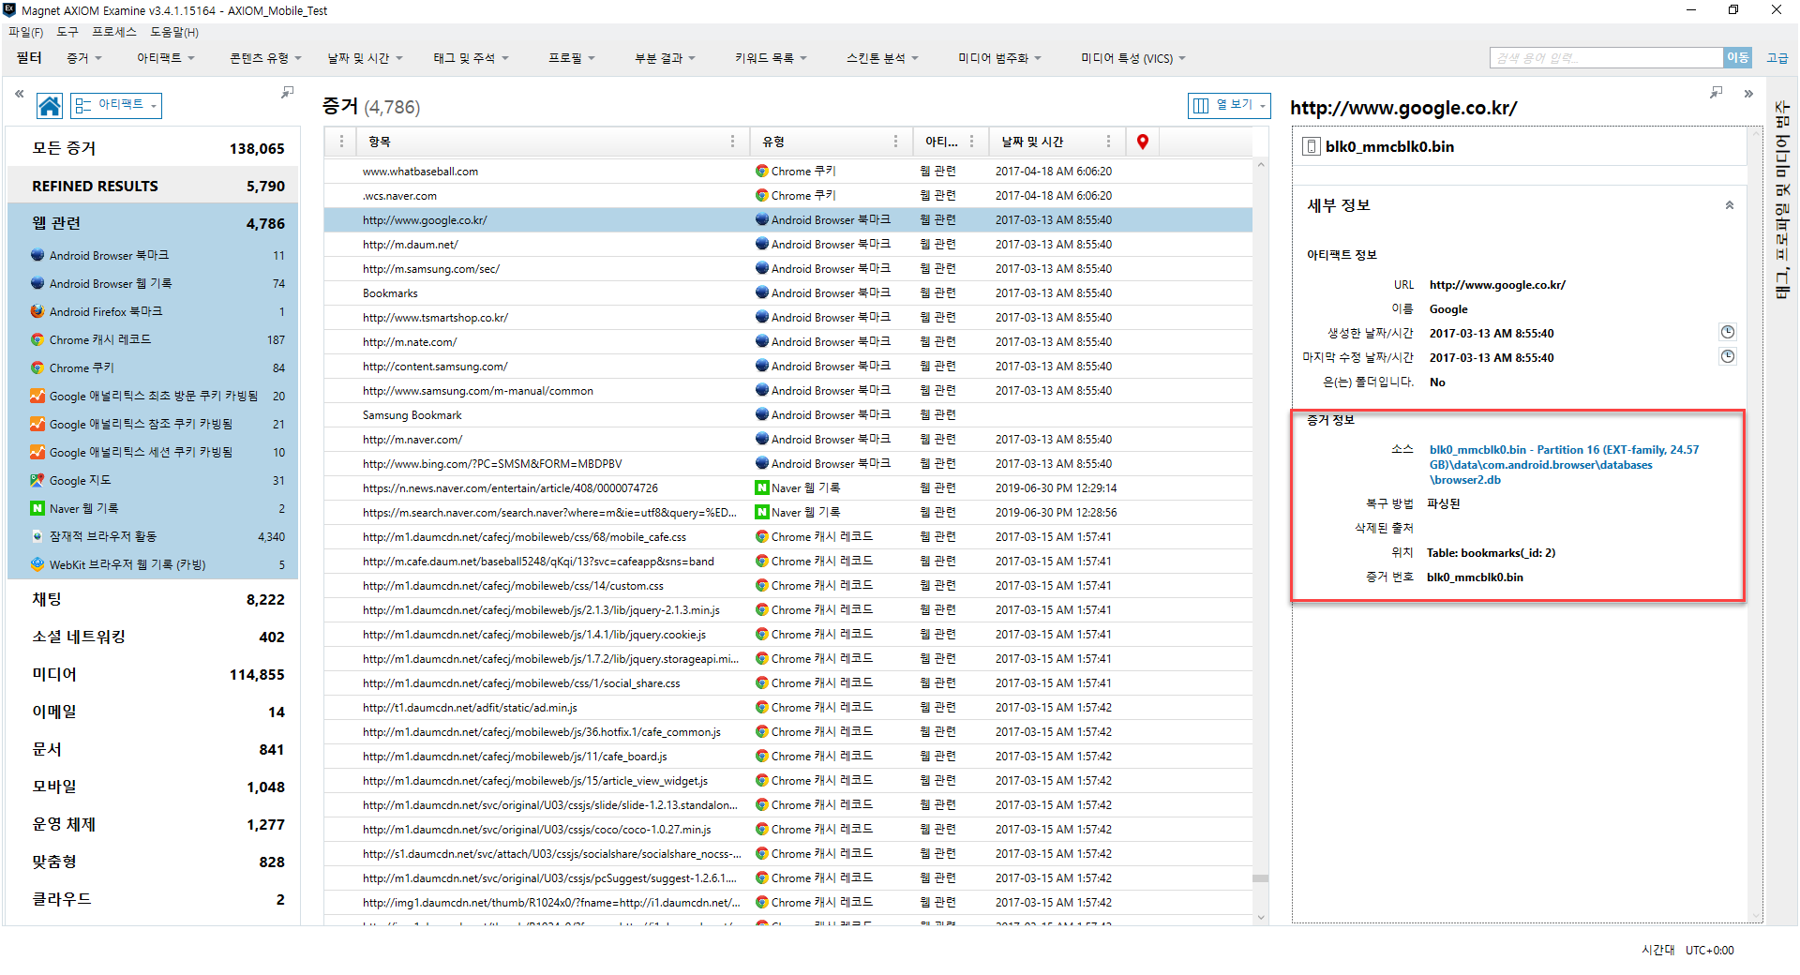Open the 증거 filter dropdown
1800x975 pixels.
coord(83,58)
